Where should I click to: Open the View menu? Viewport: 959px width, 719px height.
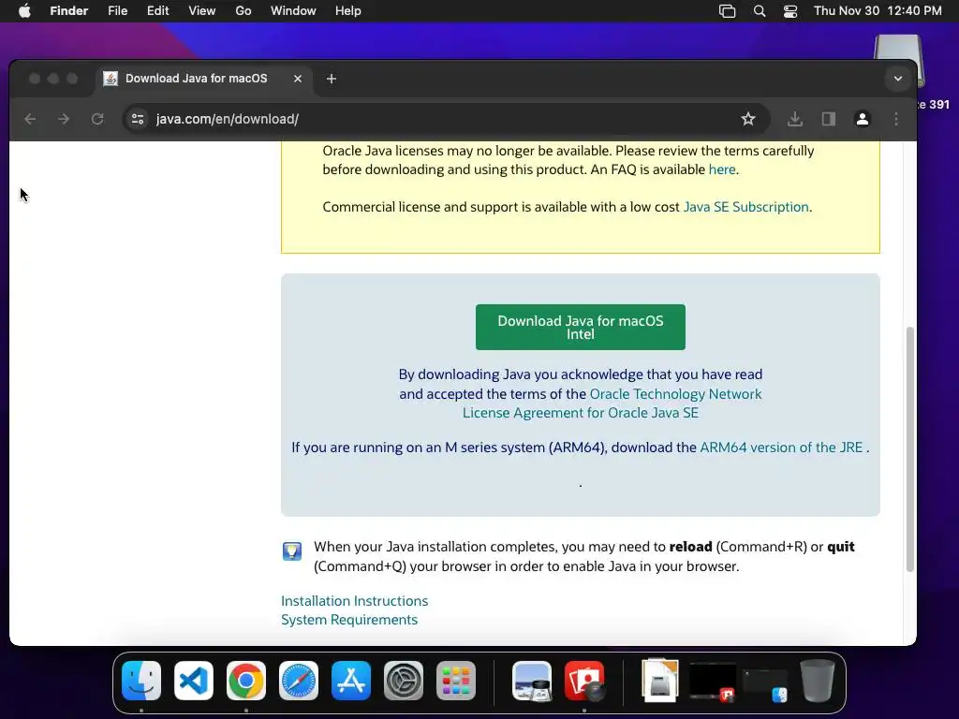click(202, 11)
